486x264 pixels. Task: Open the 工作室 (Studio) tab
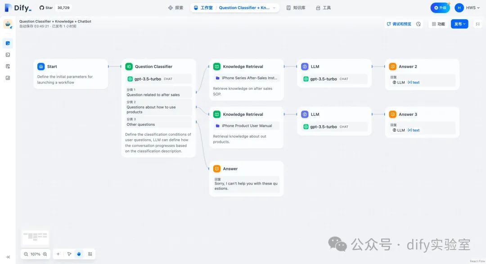(203, 8)
